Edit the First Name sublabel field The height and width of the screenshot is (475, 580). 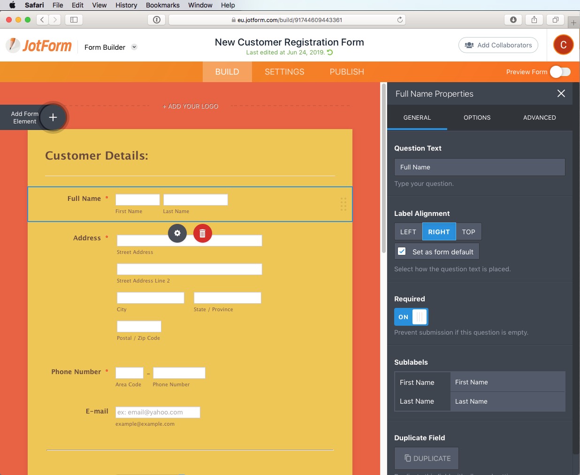[x=508, y=382]
